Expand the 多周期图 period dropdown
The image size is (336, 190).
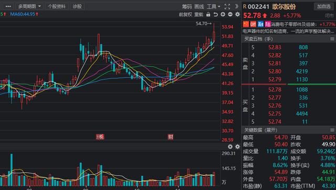coord(29,6)
